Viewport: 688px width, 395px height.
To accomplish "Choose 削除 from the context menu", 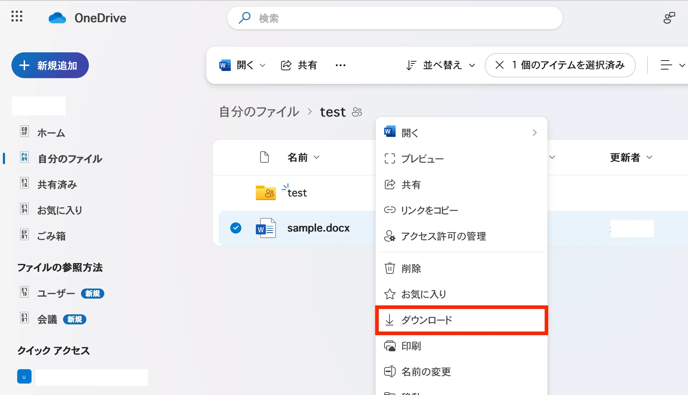I will point(411,268).
